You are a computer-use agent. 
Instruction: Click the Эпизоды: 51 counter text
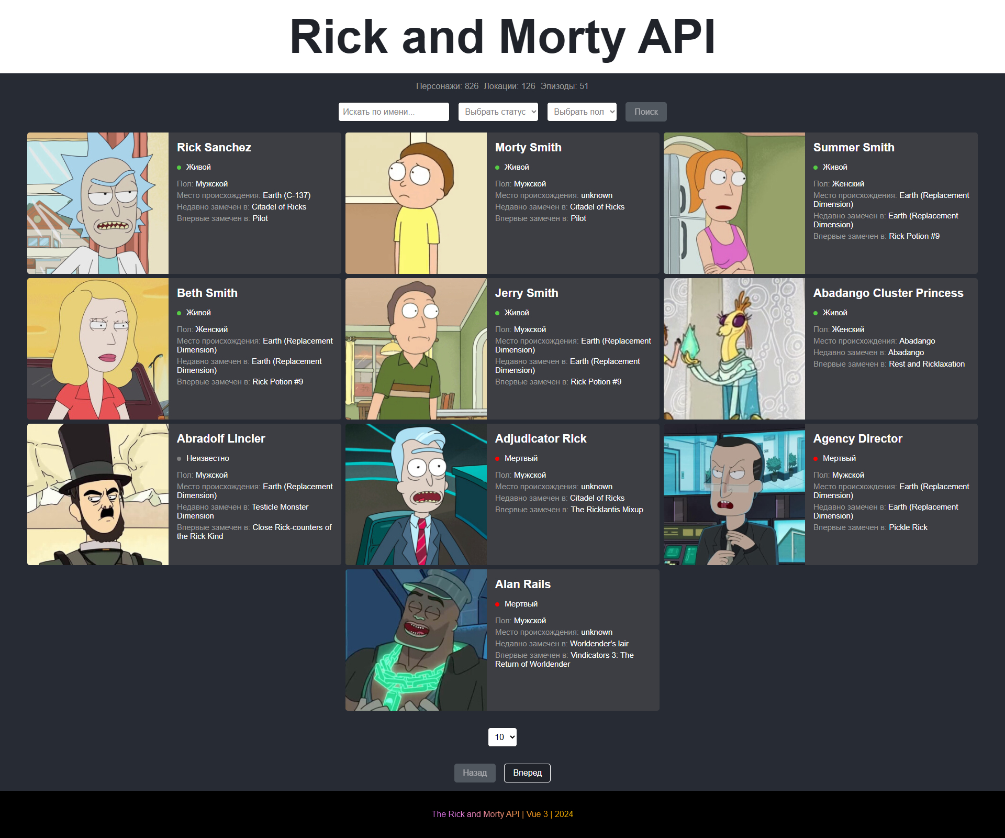[x=564, y=86]
